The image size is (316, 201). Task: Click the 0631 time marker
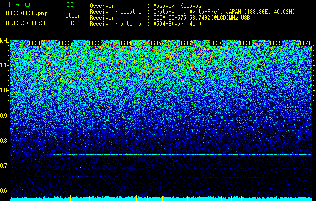click(x=35, y=43)
